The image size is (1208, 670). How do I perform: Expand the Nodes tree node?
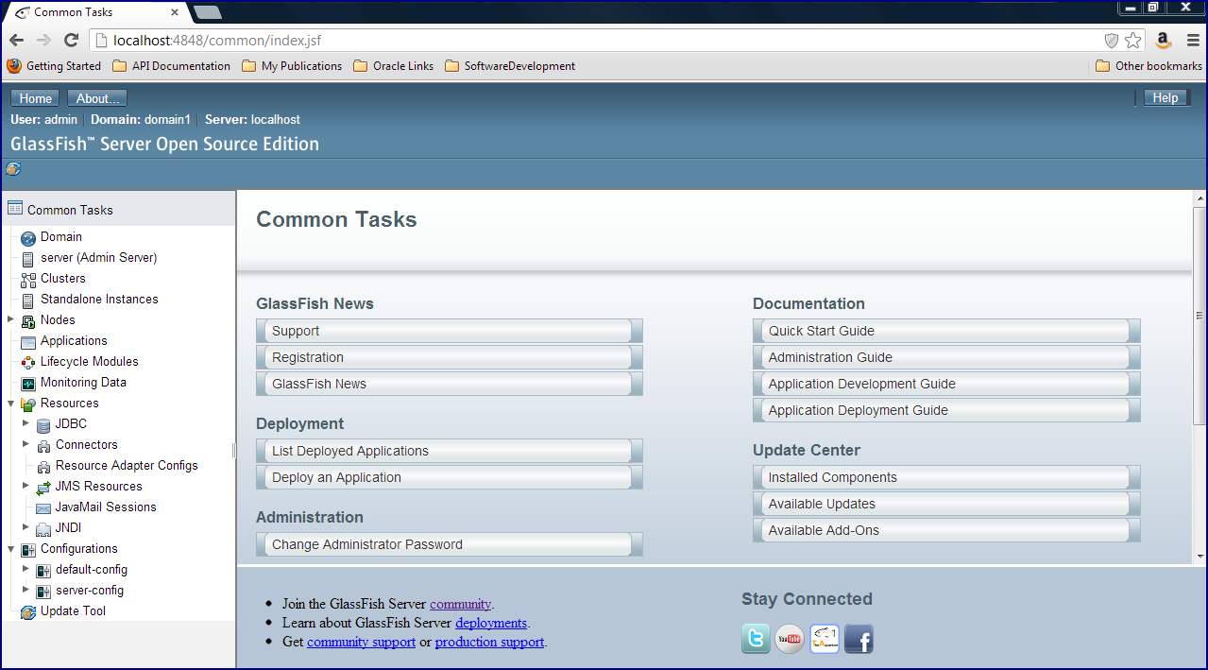click(x=10, y=319)
